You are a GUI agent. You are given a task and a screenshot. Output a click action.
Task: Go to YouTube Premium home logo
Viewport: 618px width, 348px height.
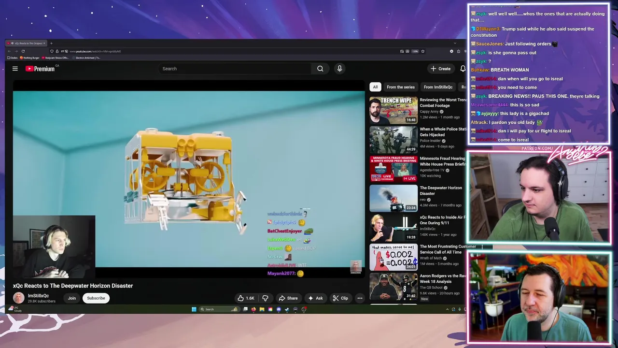pyautogui.click(x=41, y=69)
